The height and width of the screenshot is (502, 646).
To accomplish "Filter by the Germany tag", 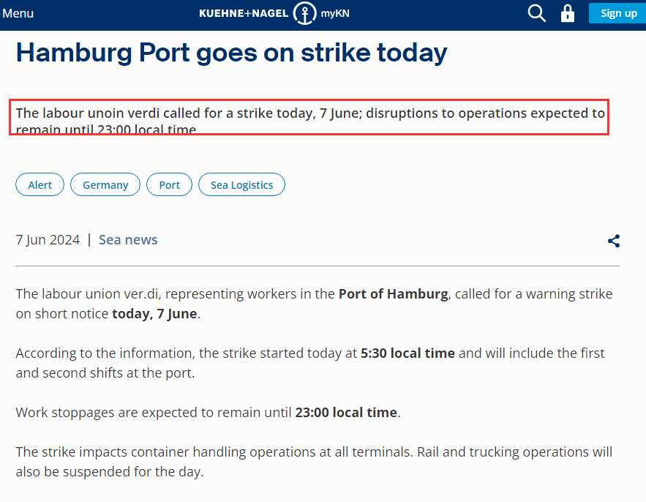I will (105, 184).
